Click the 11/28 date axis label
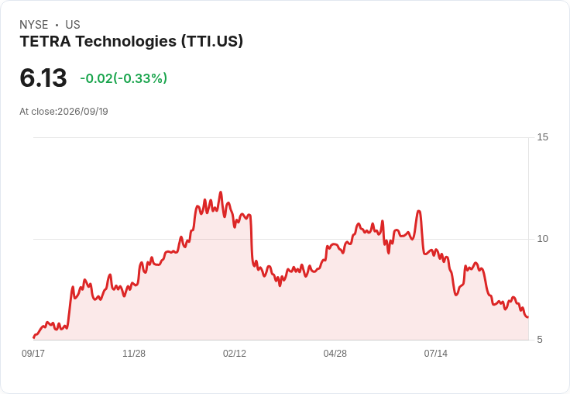 coord(134,353)
